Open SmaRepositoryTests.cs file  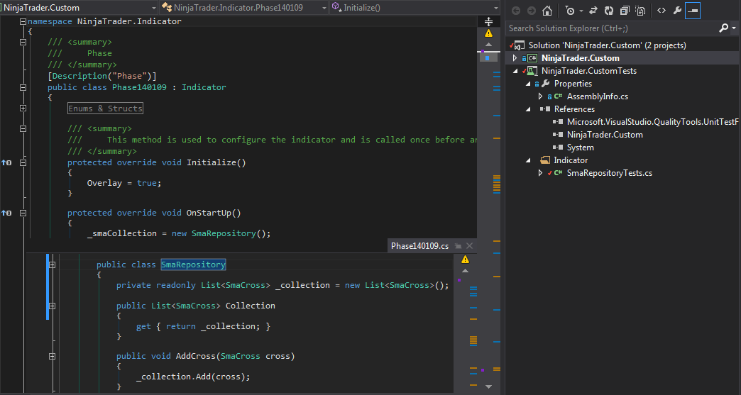pyautogui.click(x=610, y=173)
